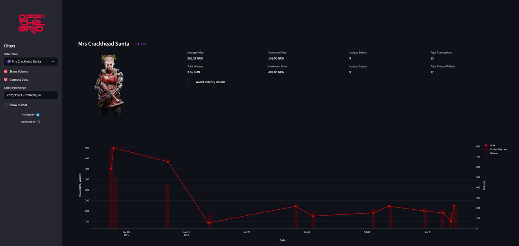Uncheck the Connect Dots checkbox
Viewport: 519px width, 246px height.
6,80
